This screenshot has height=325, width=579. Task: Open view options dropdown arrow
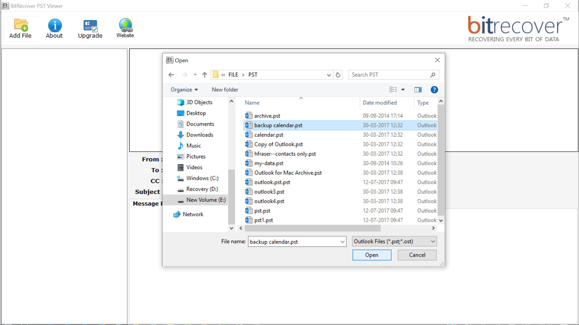(403, 90)
